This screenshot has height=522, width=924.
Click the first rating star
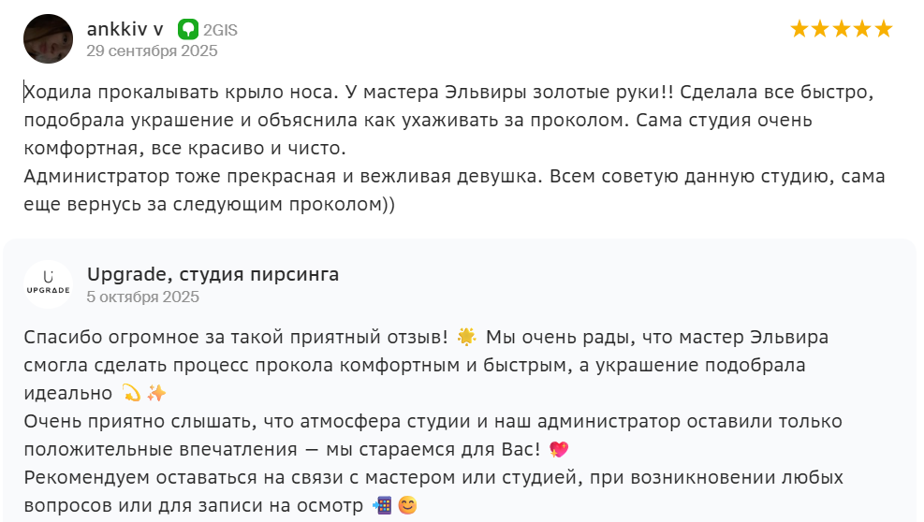click(x=799, y=29)
